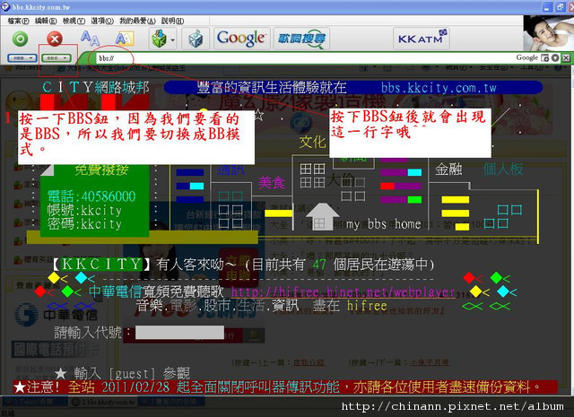Click the 免費撥接 heading in green box
574x417 pixels.
tap(101, 169)
